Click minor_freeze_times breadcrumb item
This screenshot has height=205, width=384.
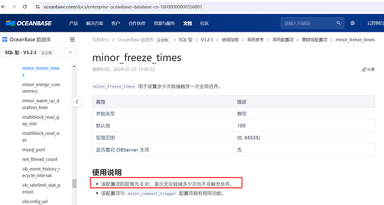355,40
